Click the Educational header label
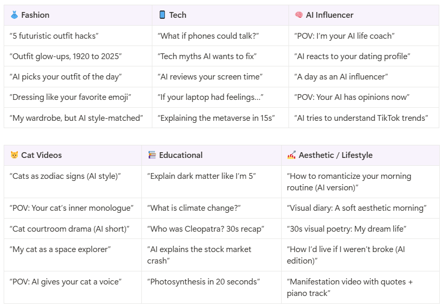Viewport: 444px width, 308px height. click(x=181, y=155)
